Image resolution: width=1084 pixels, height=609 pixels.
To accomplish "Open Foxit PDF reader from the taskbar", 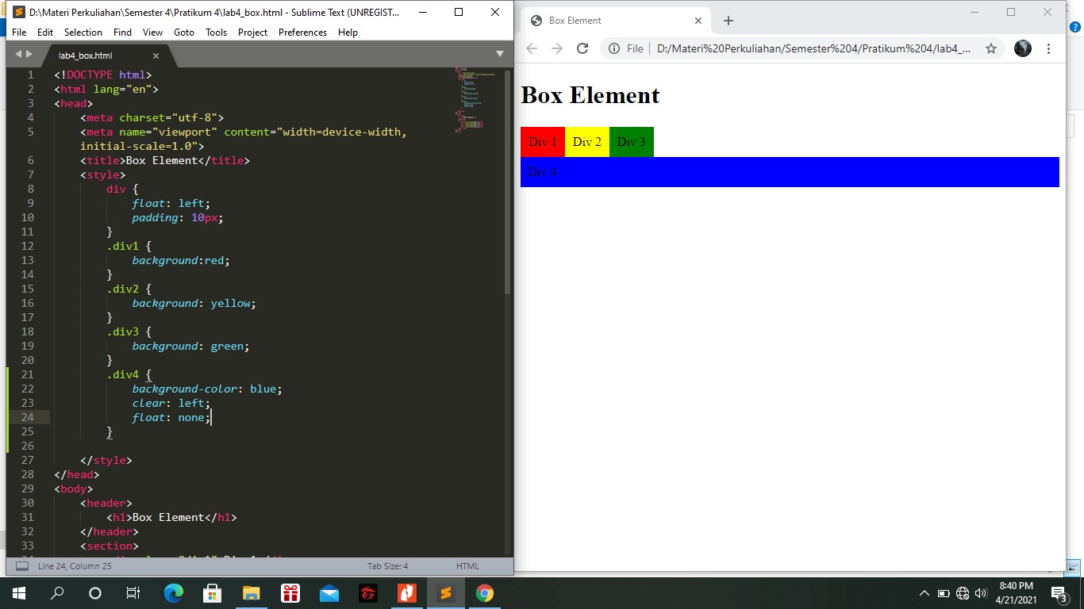I will click(x=407, y=592).
